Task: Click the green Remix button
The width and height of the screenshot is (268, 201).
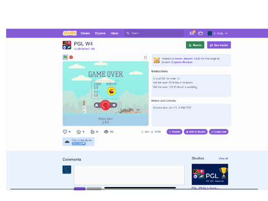Action: tap(195, 45)
